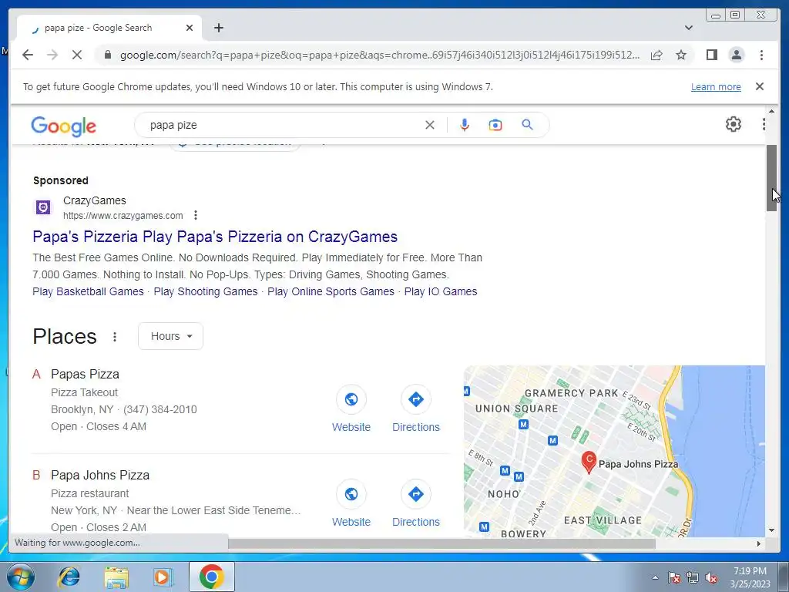Get directions to Papa Johns Pizza
Viewport: 789px width, 592px height.
[x=415, y=503]
